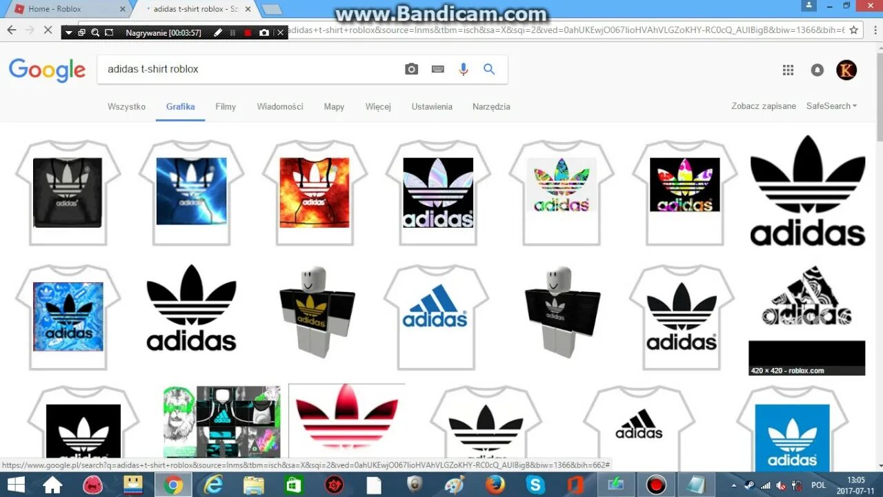Select the Filmy search tab
The height and width of the screenshot is (497, 883).
coord(226,106)
